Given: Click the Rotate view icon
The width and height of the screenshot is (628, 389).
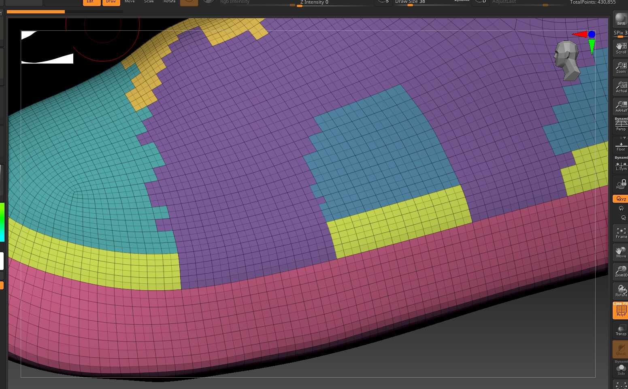Looking at the screenshot, I should pyautogui.click(x=620, y=291).
